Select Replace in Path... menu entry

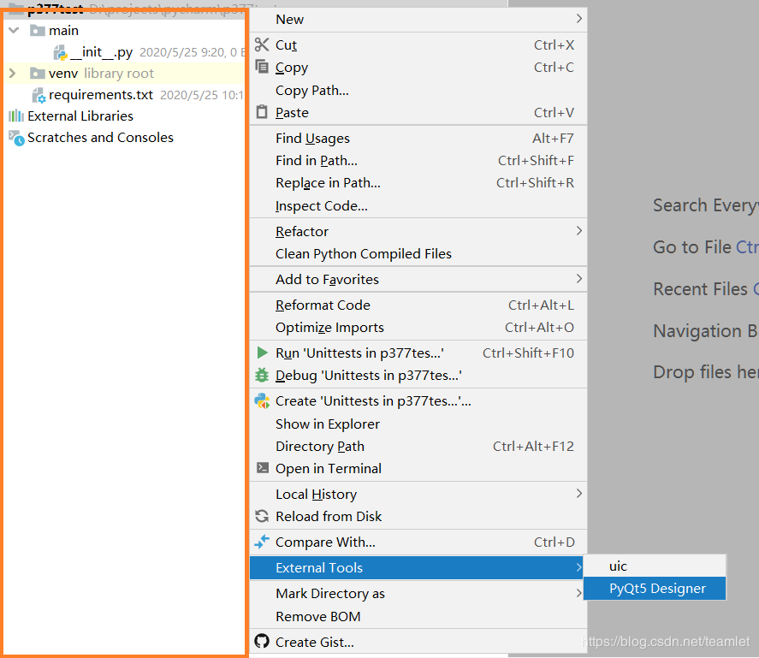(x=418, y=182)
